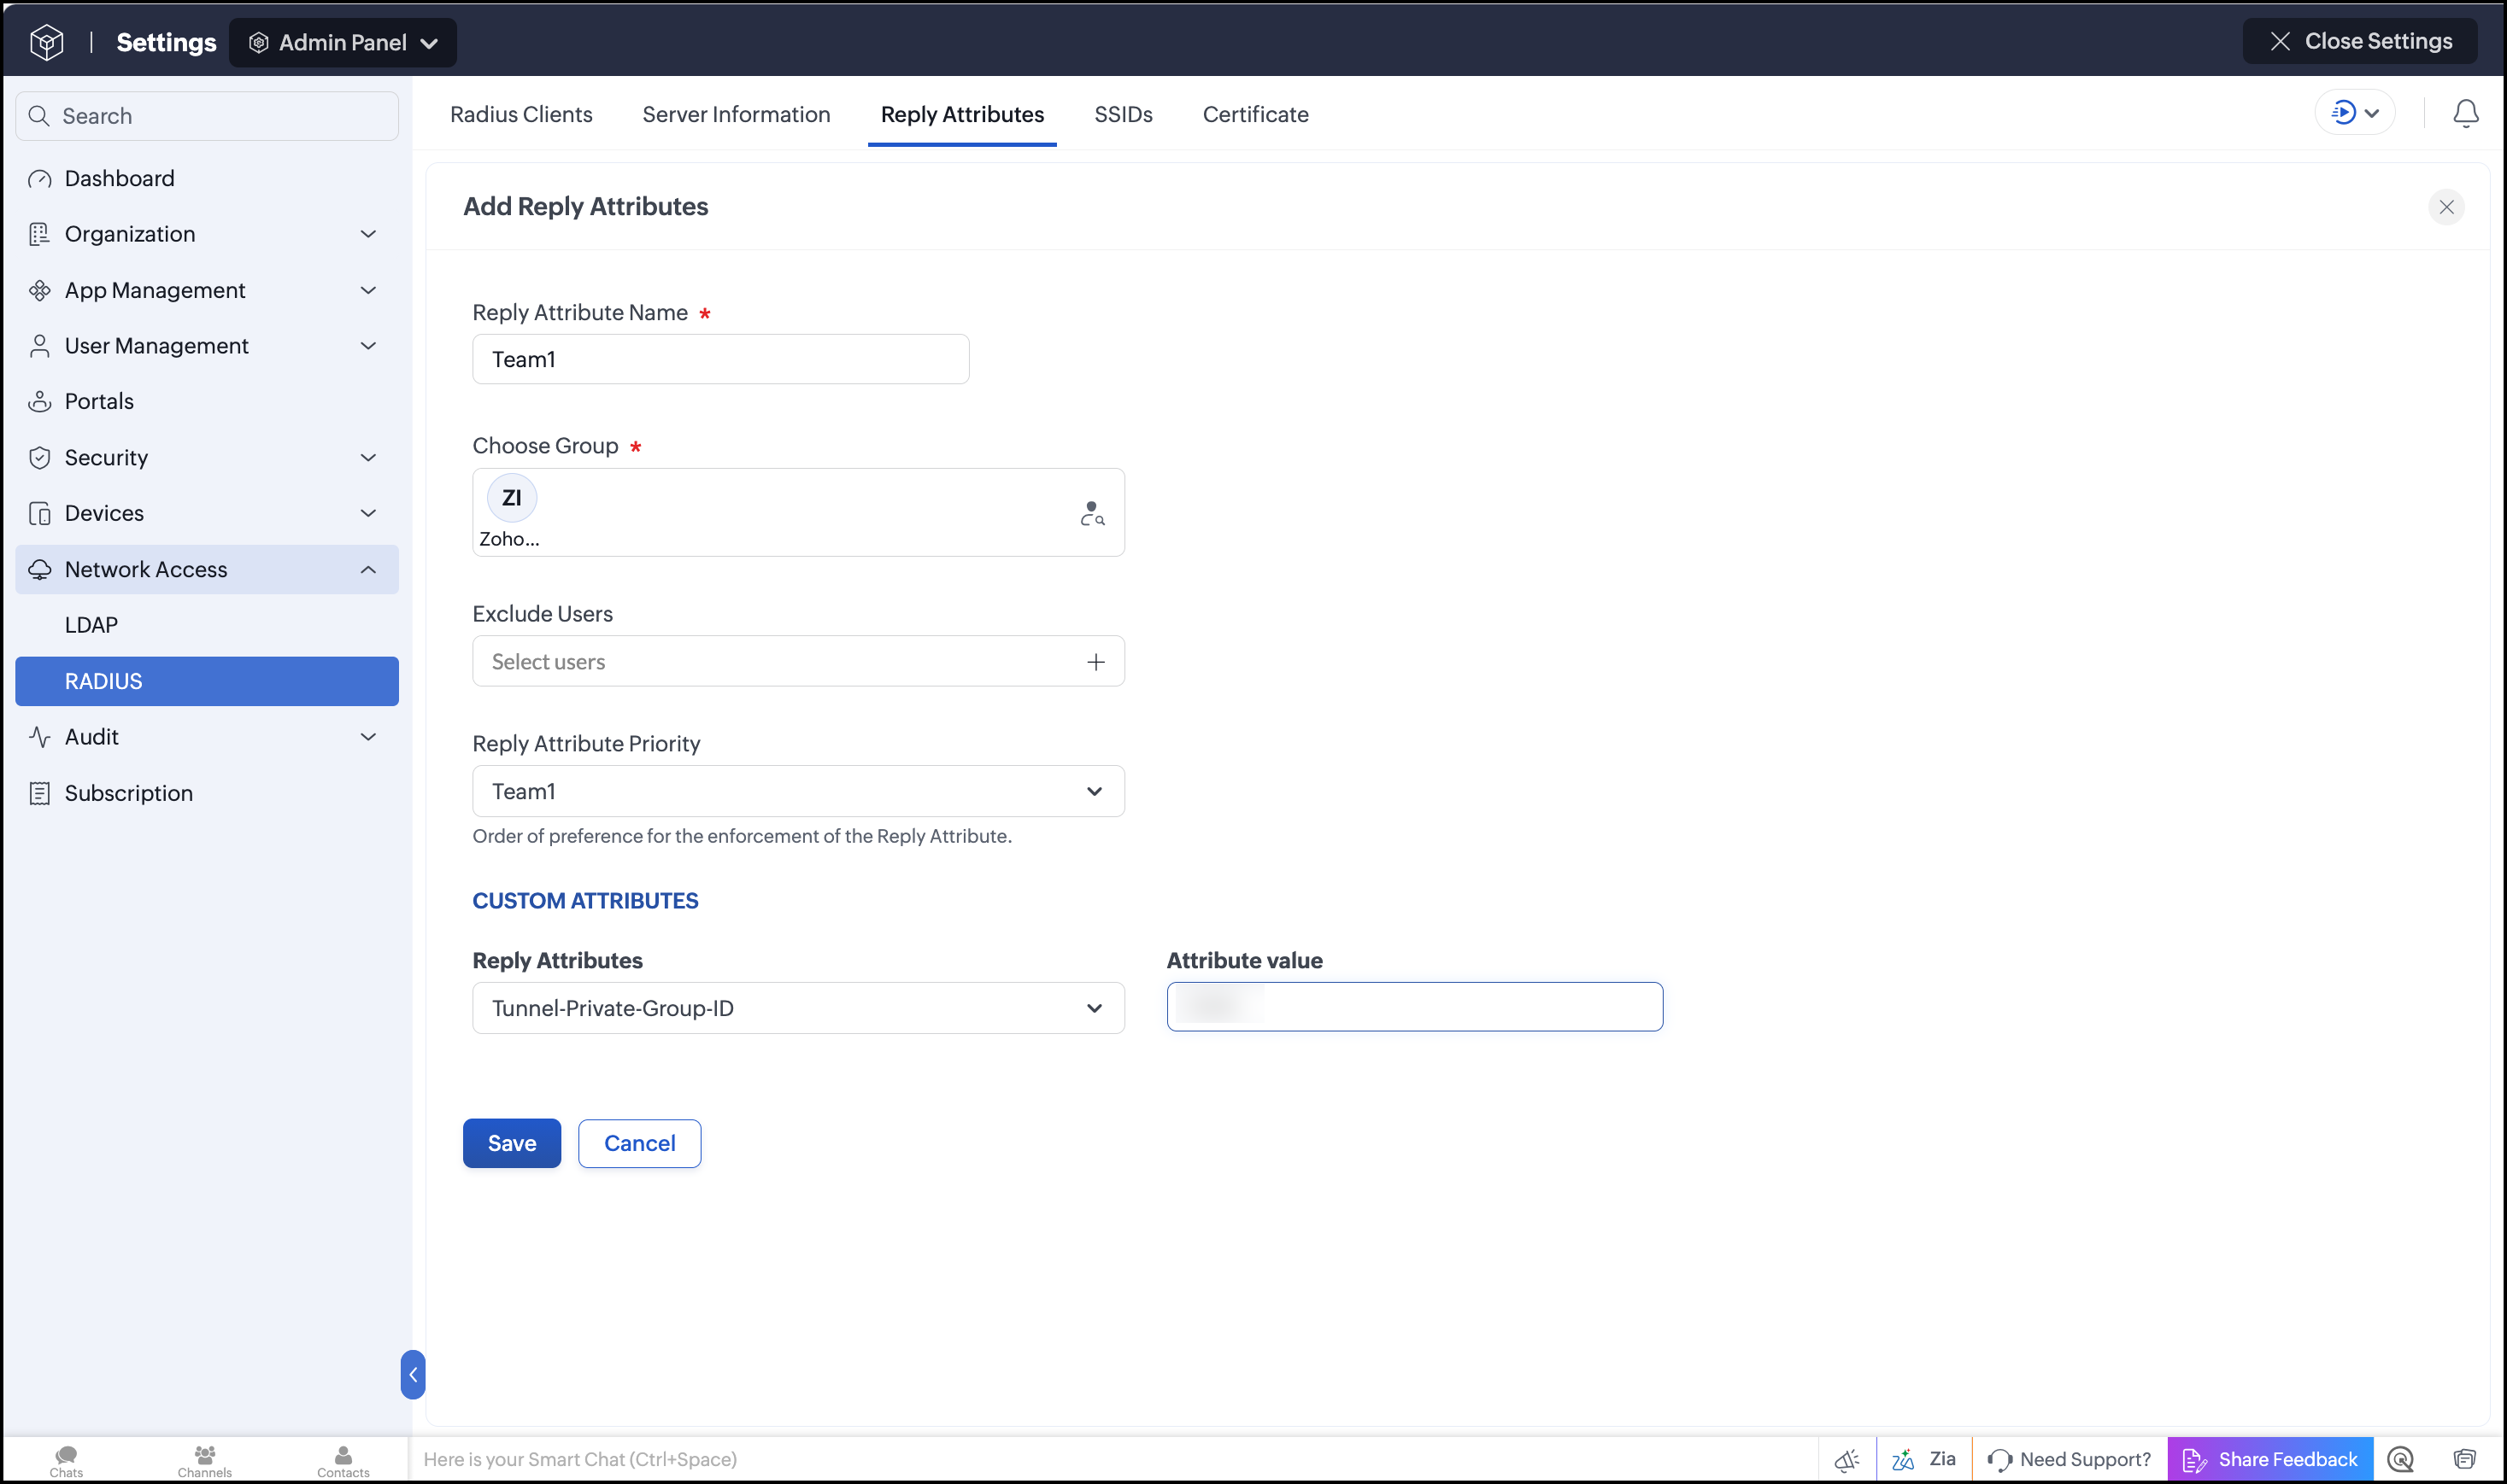
Task: Open LDAP under Network Access
Action: [x=207, y=625]
